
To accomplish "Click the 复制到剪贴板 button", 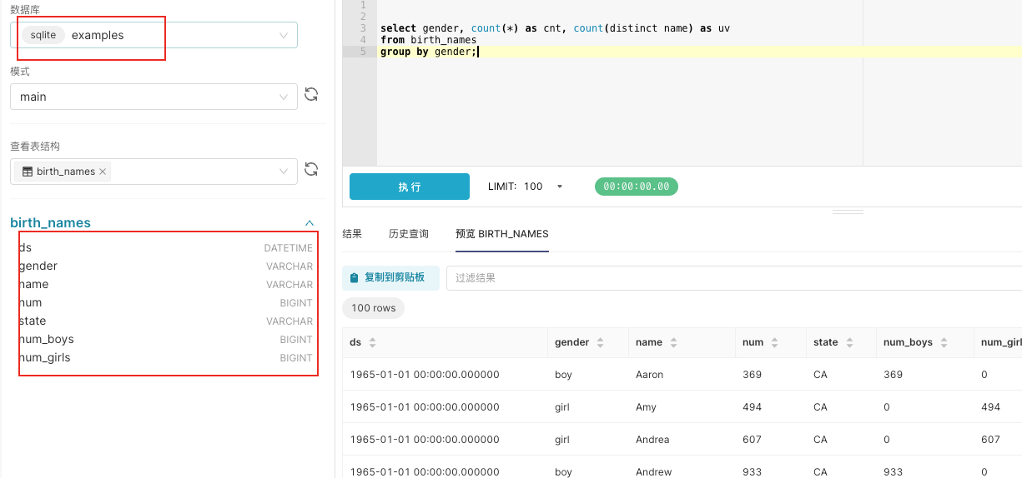I will tap(390, 277).
